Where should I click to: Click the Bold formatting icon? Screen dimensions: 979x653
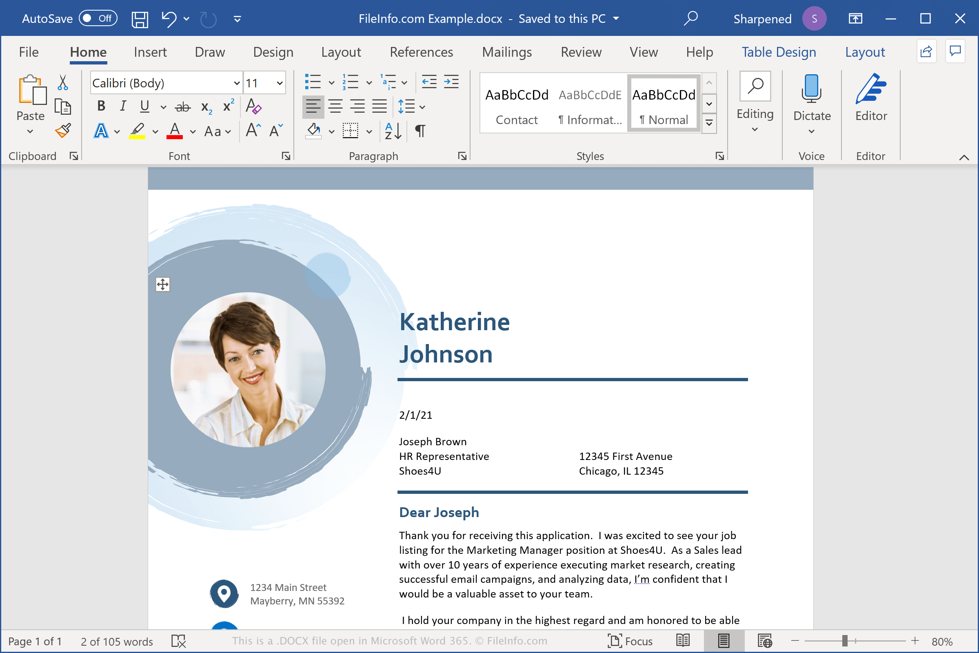100,107
